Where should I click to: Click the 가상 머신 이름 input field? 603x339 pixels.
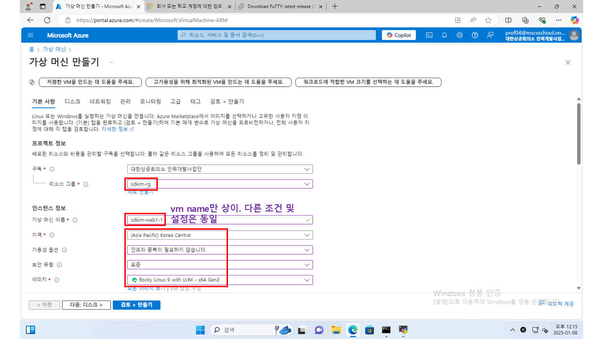(x=220, y=220)
